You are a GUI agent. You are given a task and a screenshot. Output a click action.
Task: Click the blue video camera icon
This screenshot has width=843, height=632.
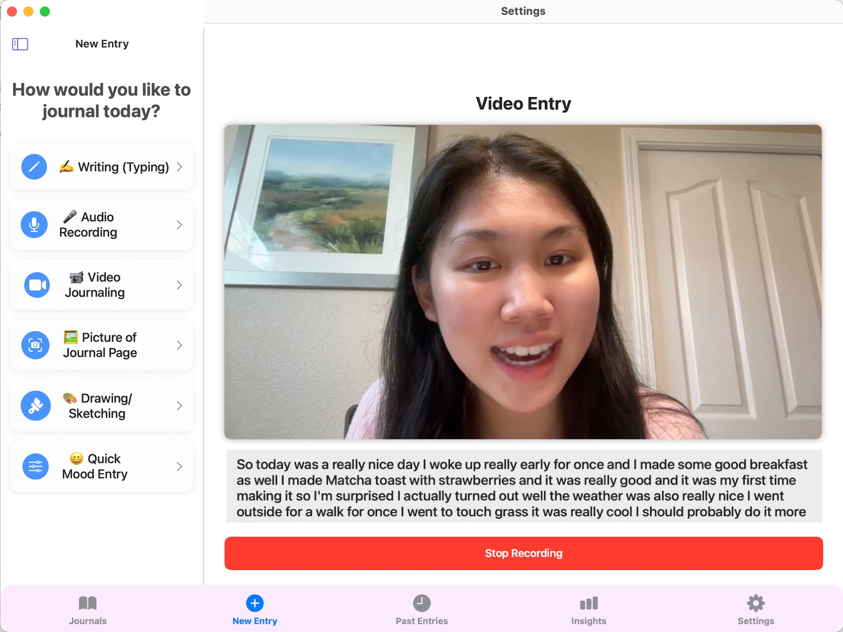pyautogui.click(x=37, y=285)
